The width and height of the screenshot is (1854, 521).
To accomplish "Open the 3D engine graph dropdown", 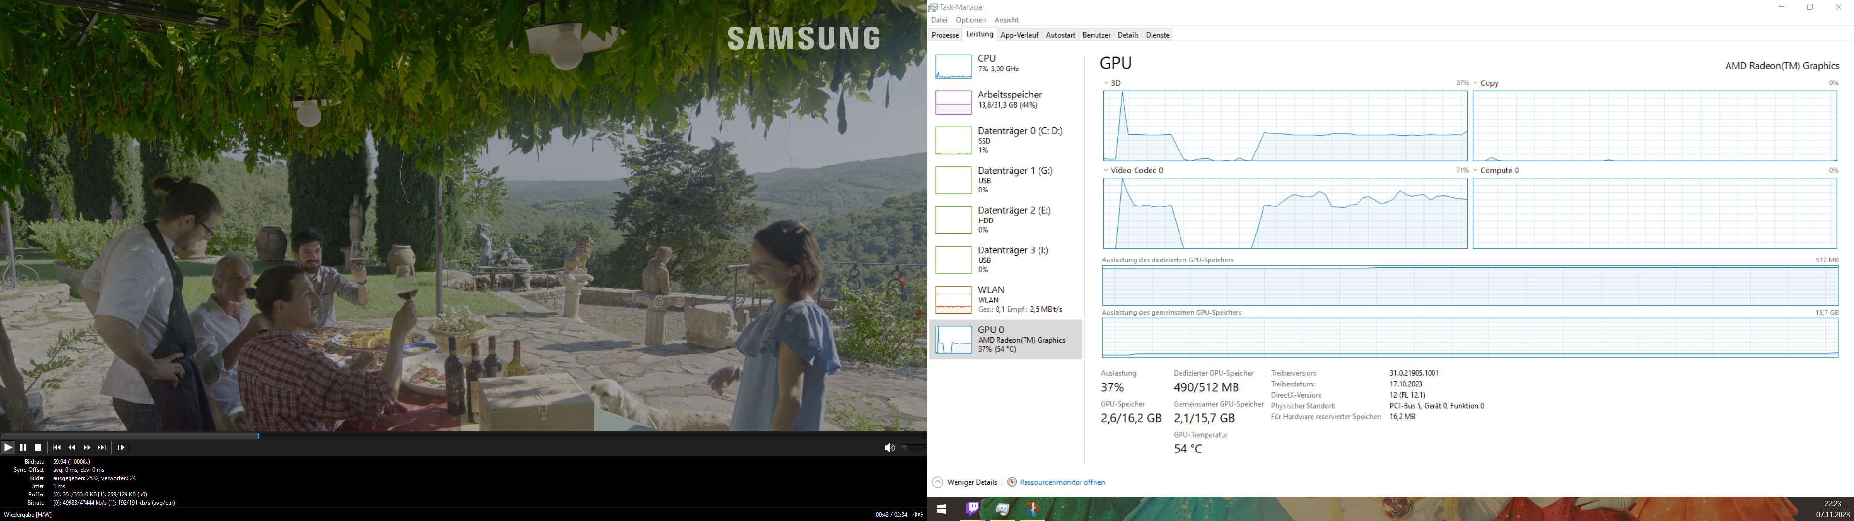I will [1106, 83].
